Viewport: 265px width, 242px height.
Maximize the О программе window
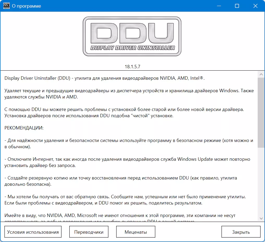pyautogui.click(x=237, y=6)
